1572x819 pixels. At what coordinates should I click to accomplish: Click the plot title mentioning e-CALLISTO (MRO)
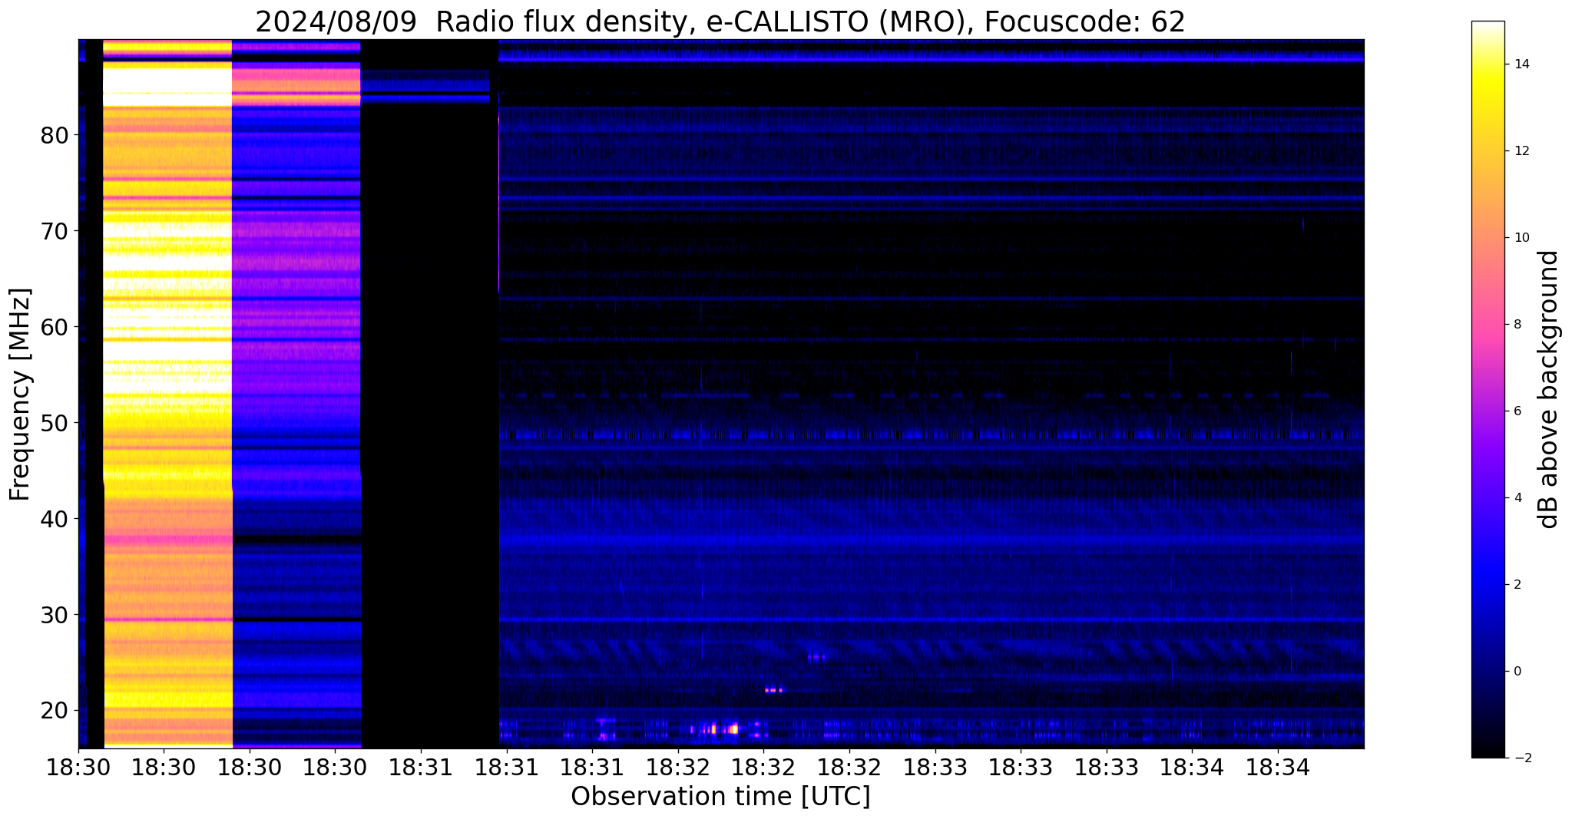coord(720,21)
